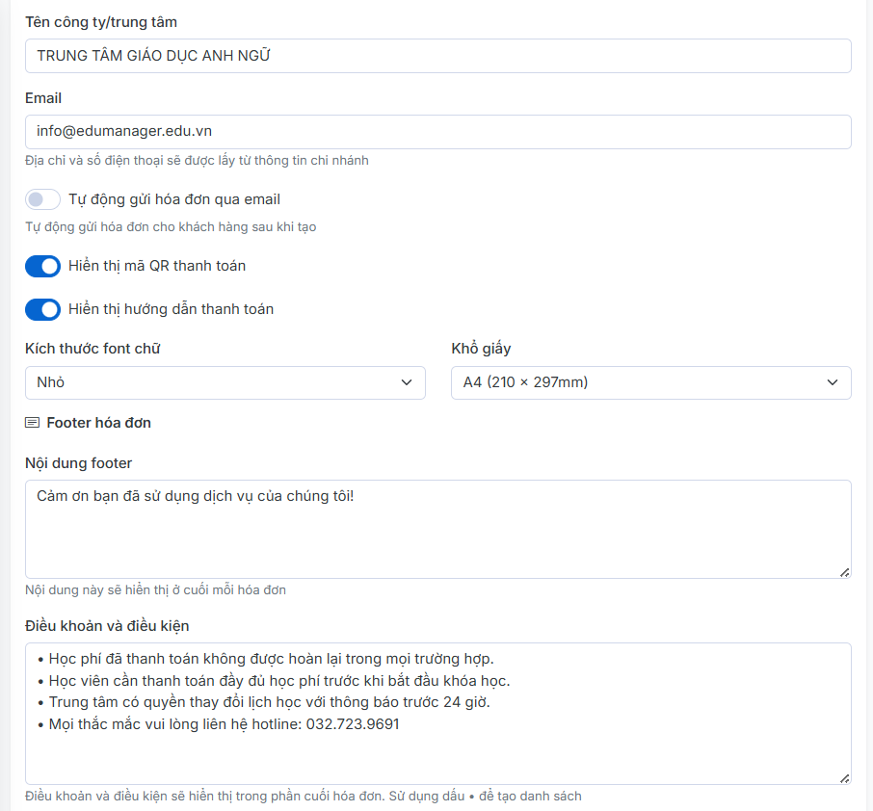Disable the Hiển thị mã QR thanh toán switch

pyautogui.click(x=42, y=266)
